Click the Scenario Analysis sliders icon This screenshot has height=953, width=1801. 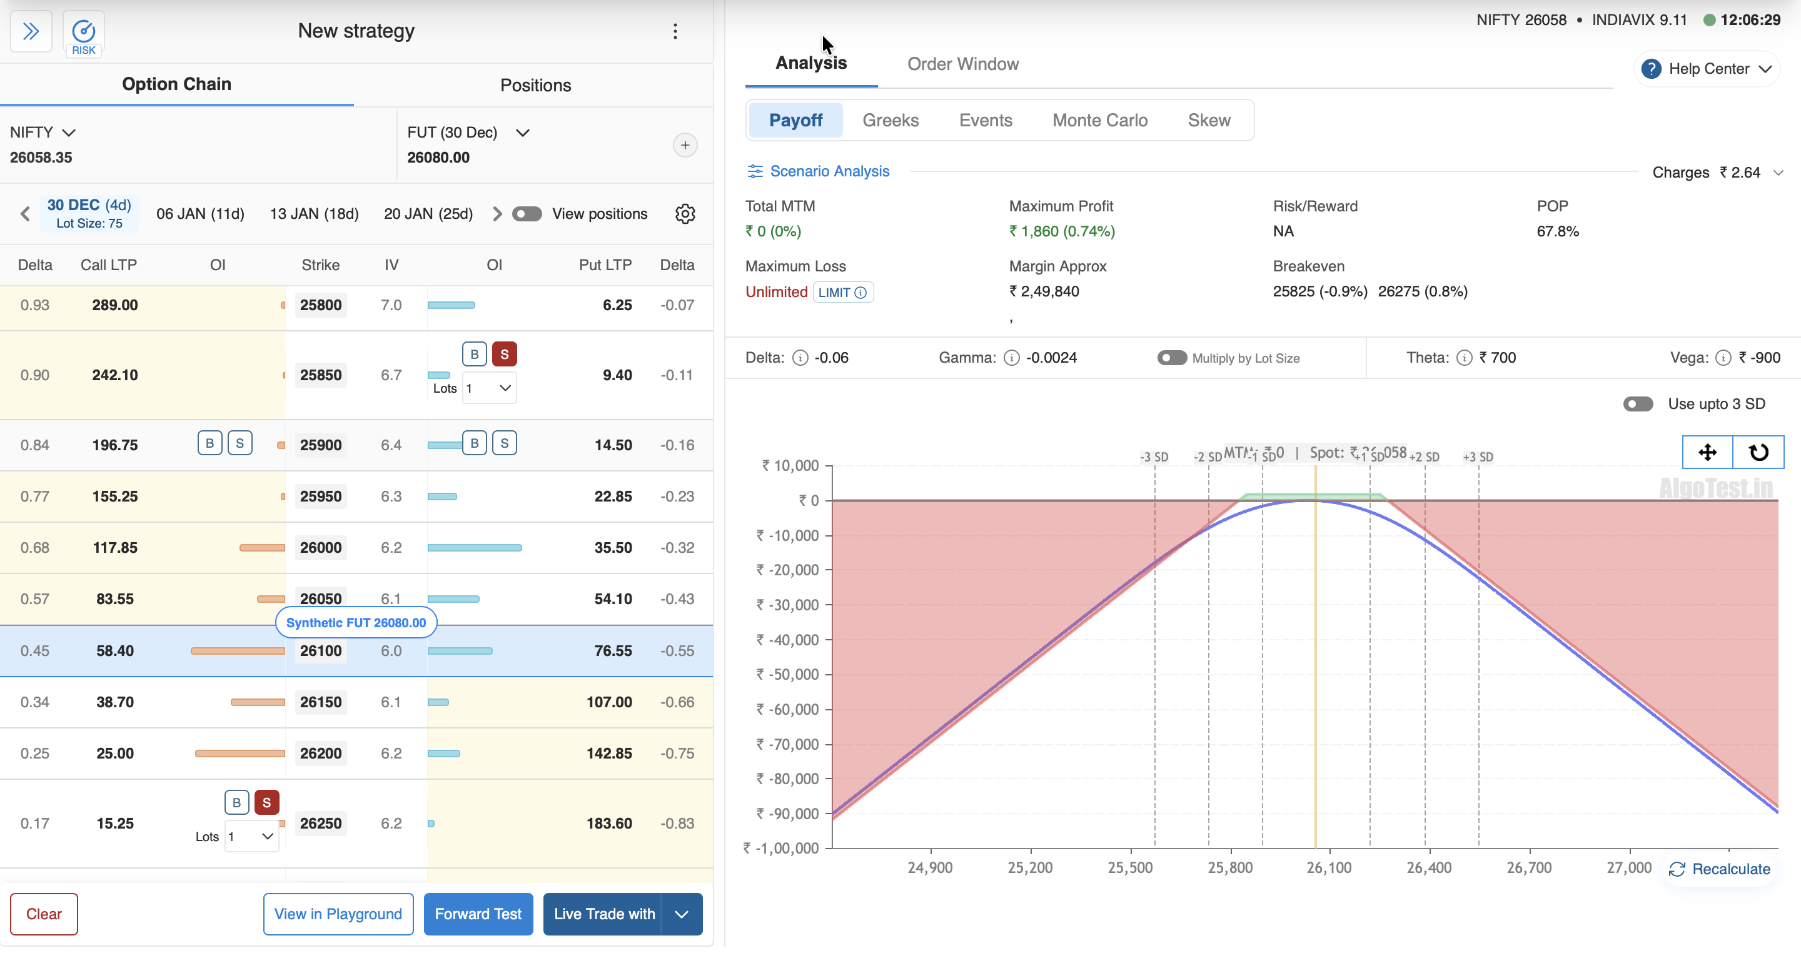[754, 171]
